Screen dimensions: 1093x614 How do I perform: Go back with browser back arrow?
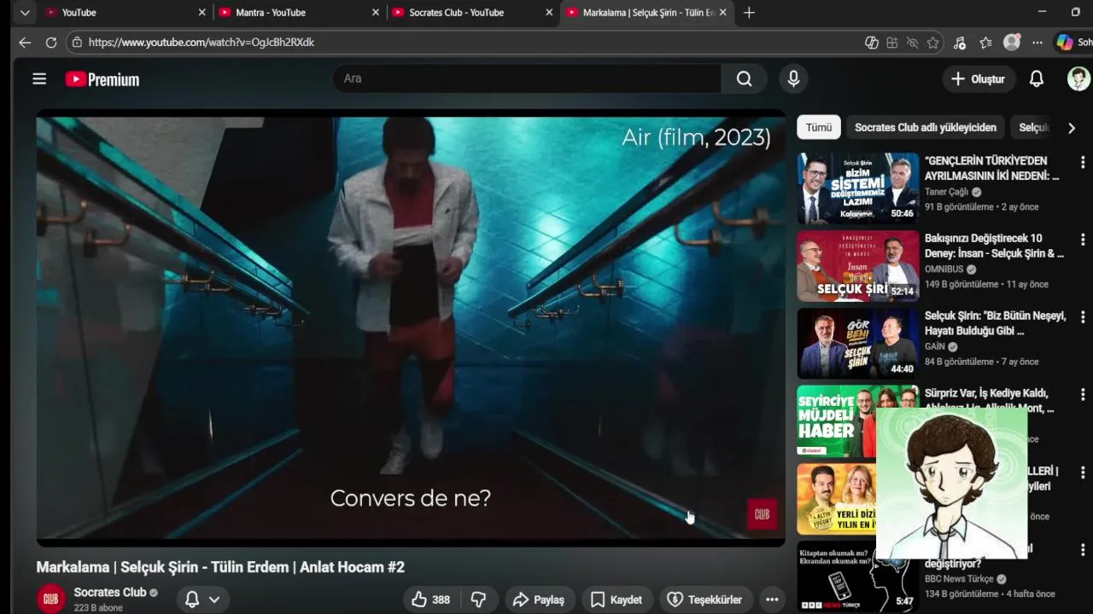click(25, 42)
